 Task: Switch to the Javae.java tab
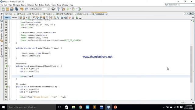(x=84, y=14)
